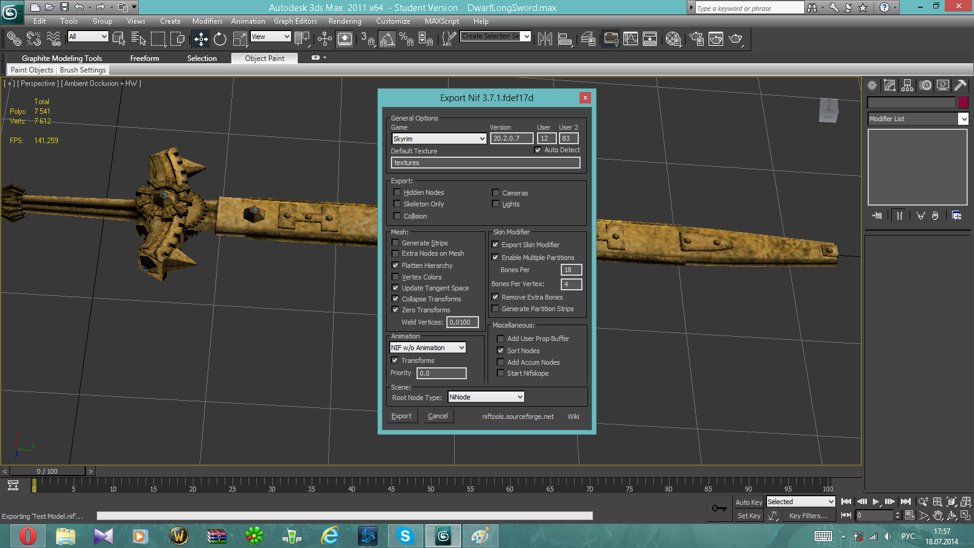
Task: Switch to the Motion command panel
Action: (925, 85)
